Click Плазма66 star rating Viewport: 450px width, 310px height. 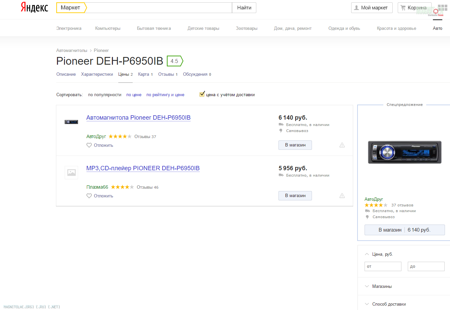click(122, 187)
